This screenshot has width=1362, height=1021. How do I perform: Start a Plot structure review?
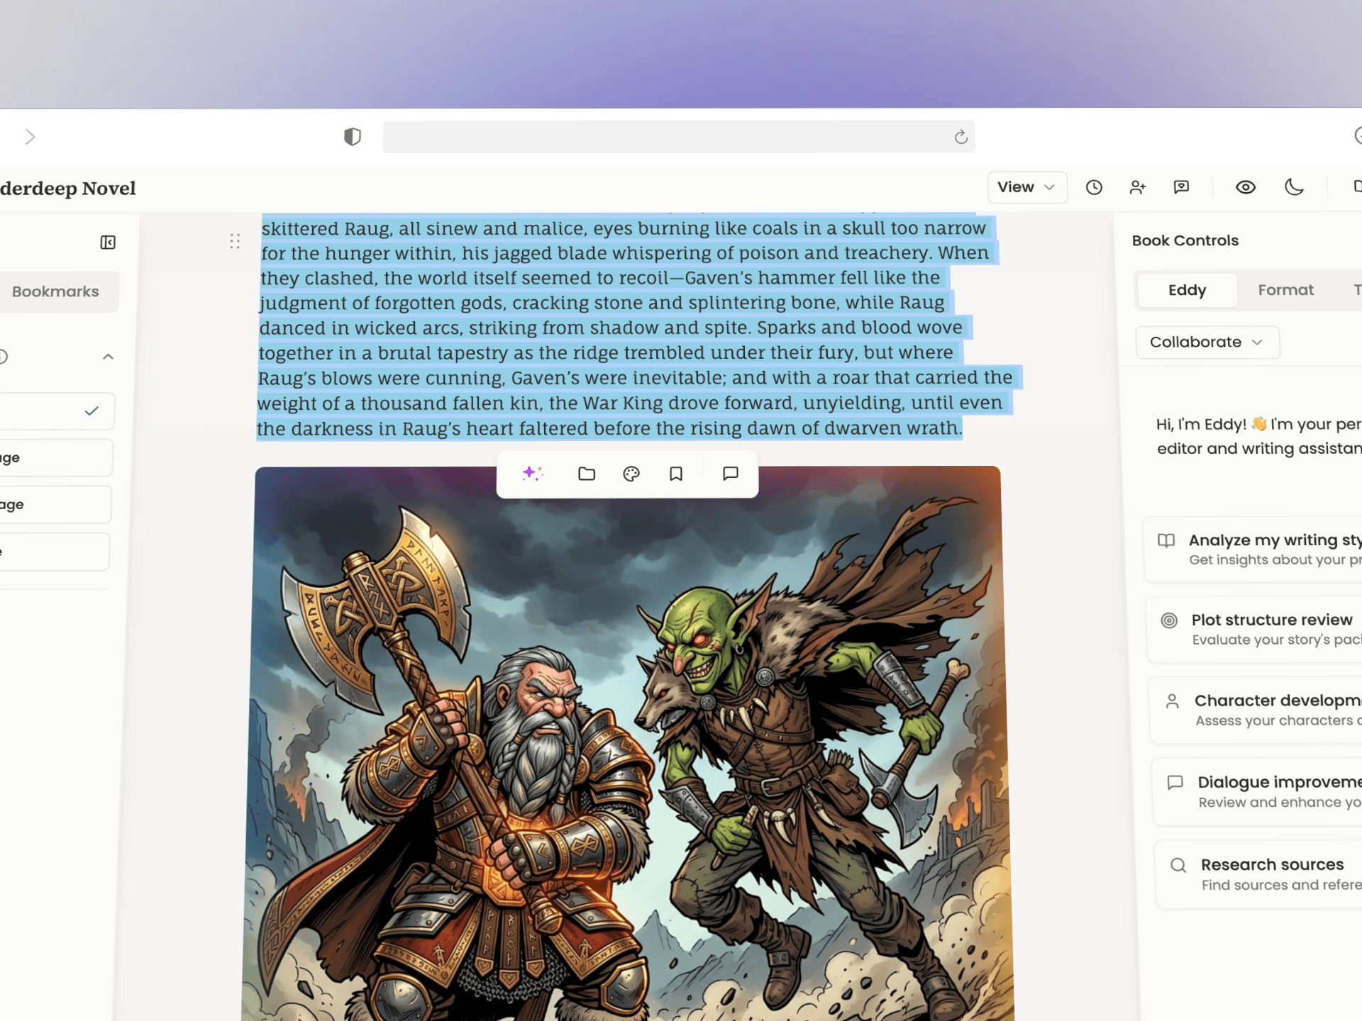pyautogui.click(x=1270, y=628)
